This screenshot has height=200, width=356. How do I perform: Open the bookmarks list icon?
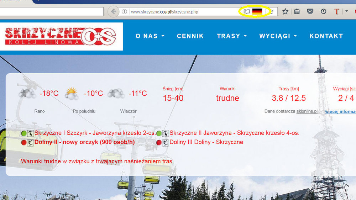coord(297,11)
